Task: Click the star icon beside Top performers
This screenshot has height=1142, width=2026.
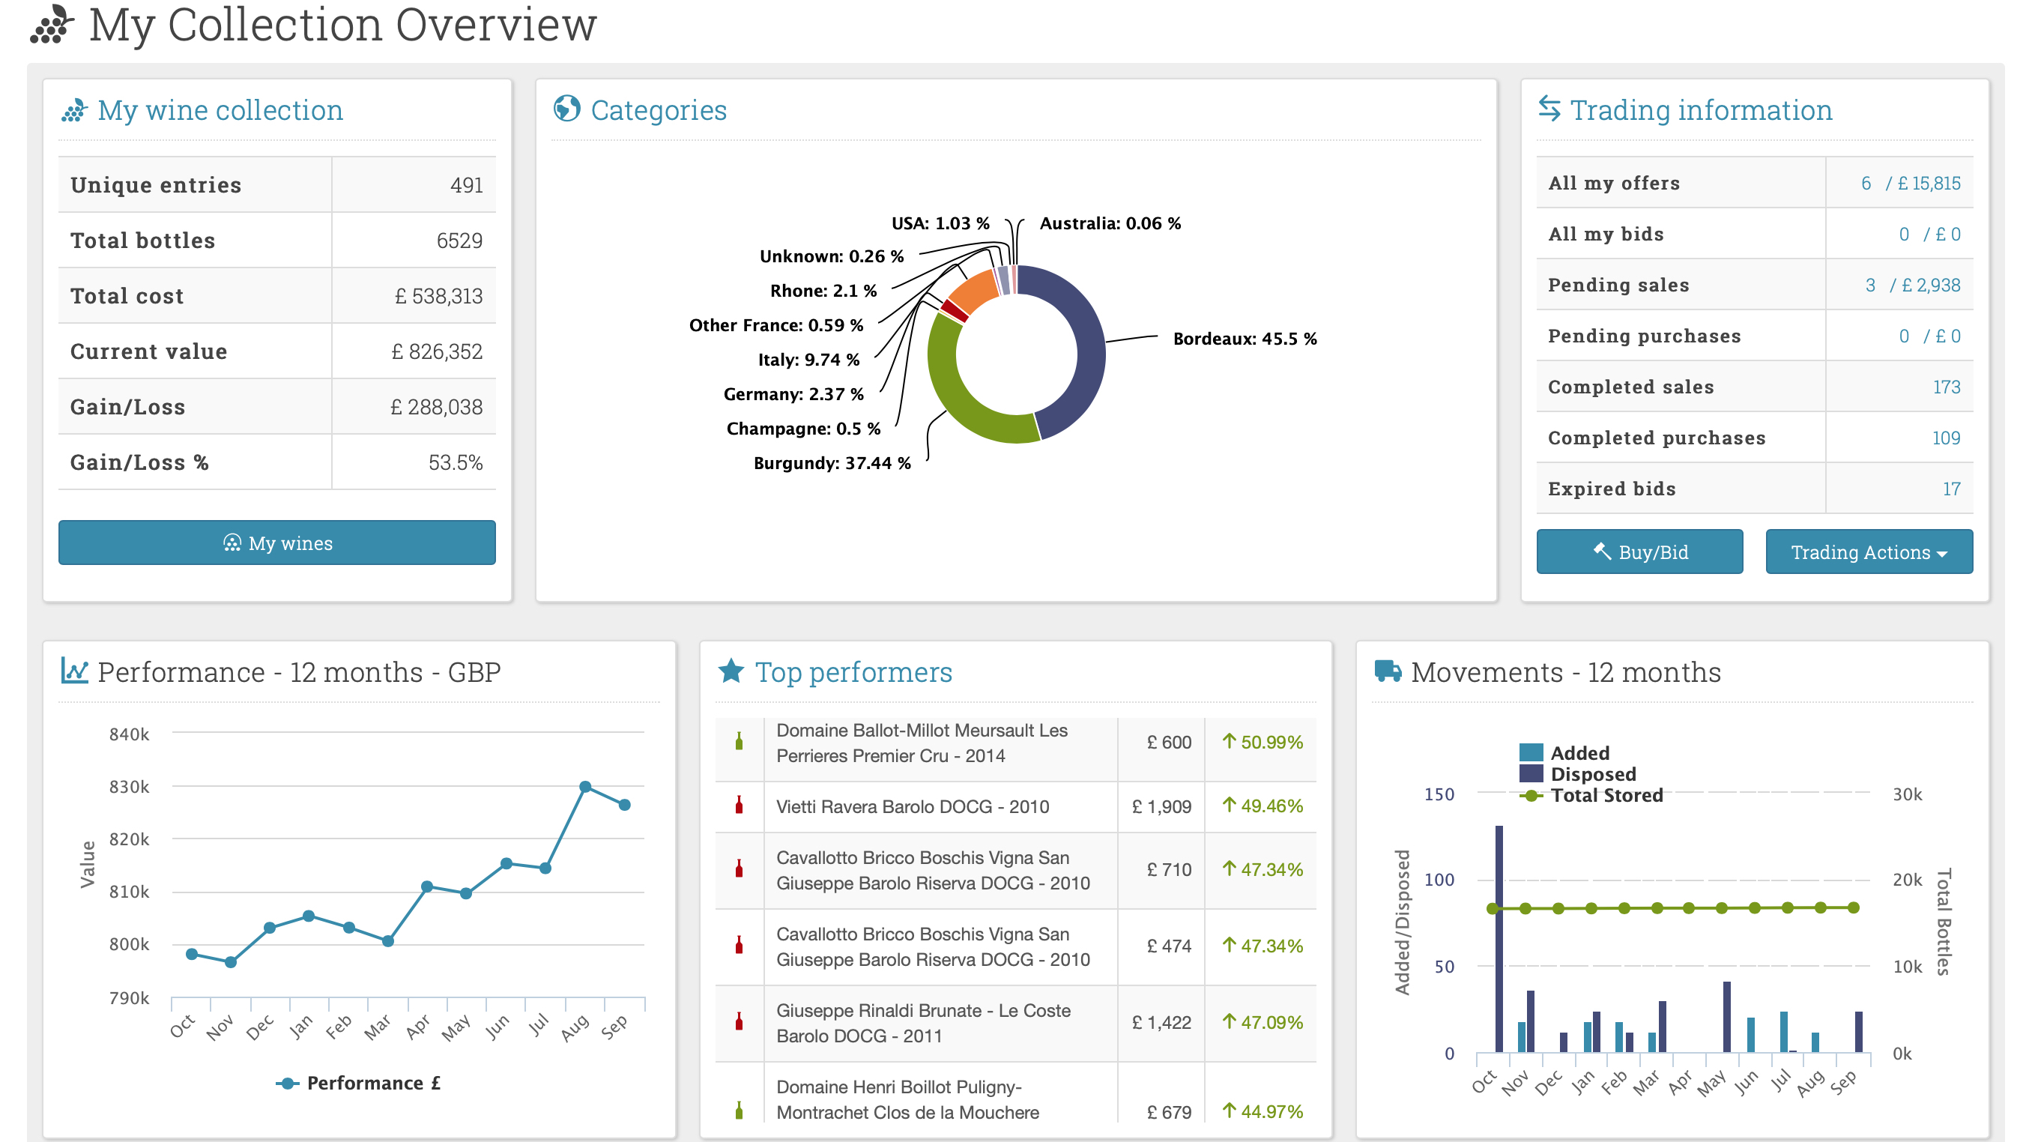Action: 731,671
